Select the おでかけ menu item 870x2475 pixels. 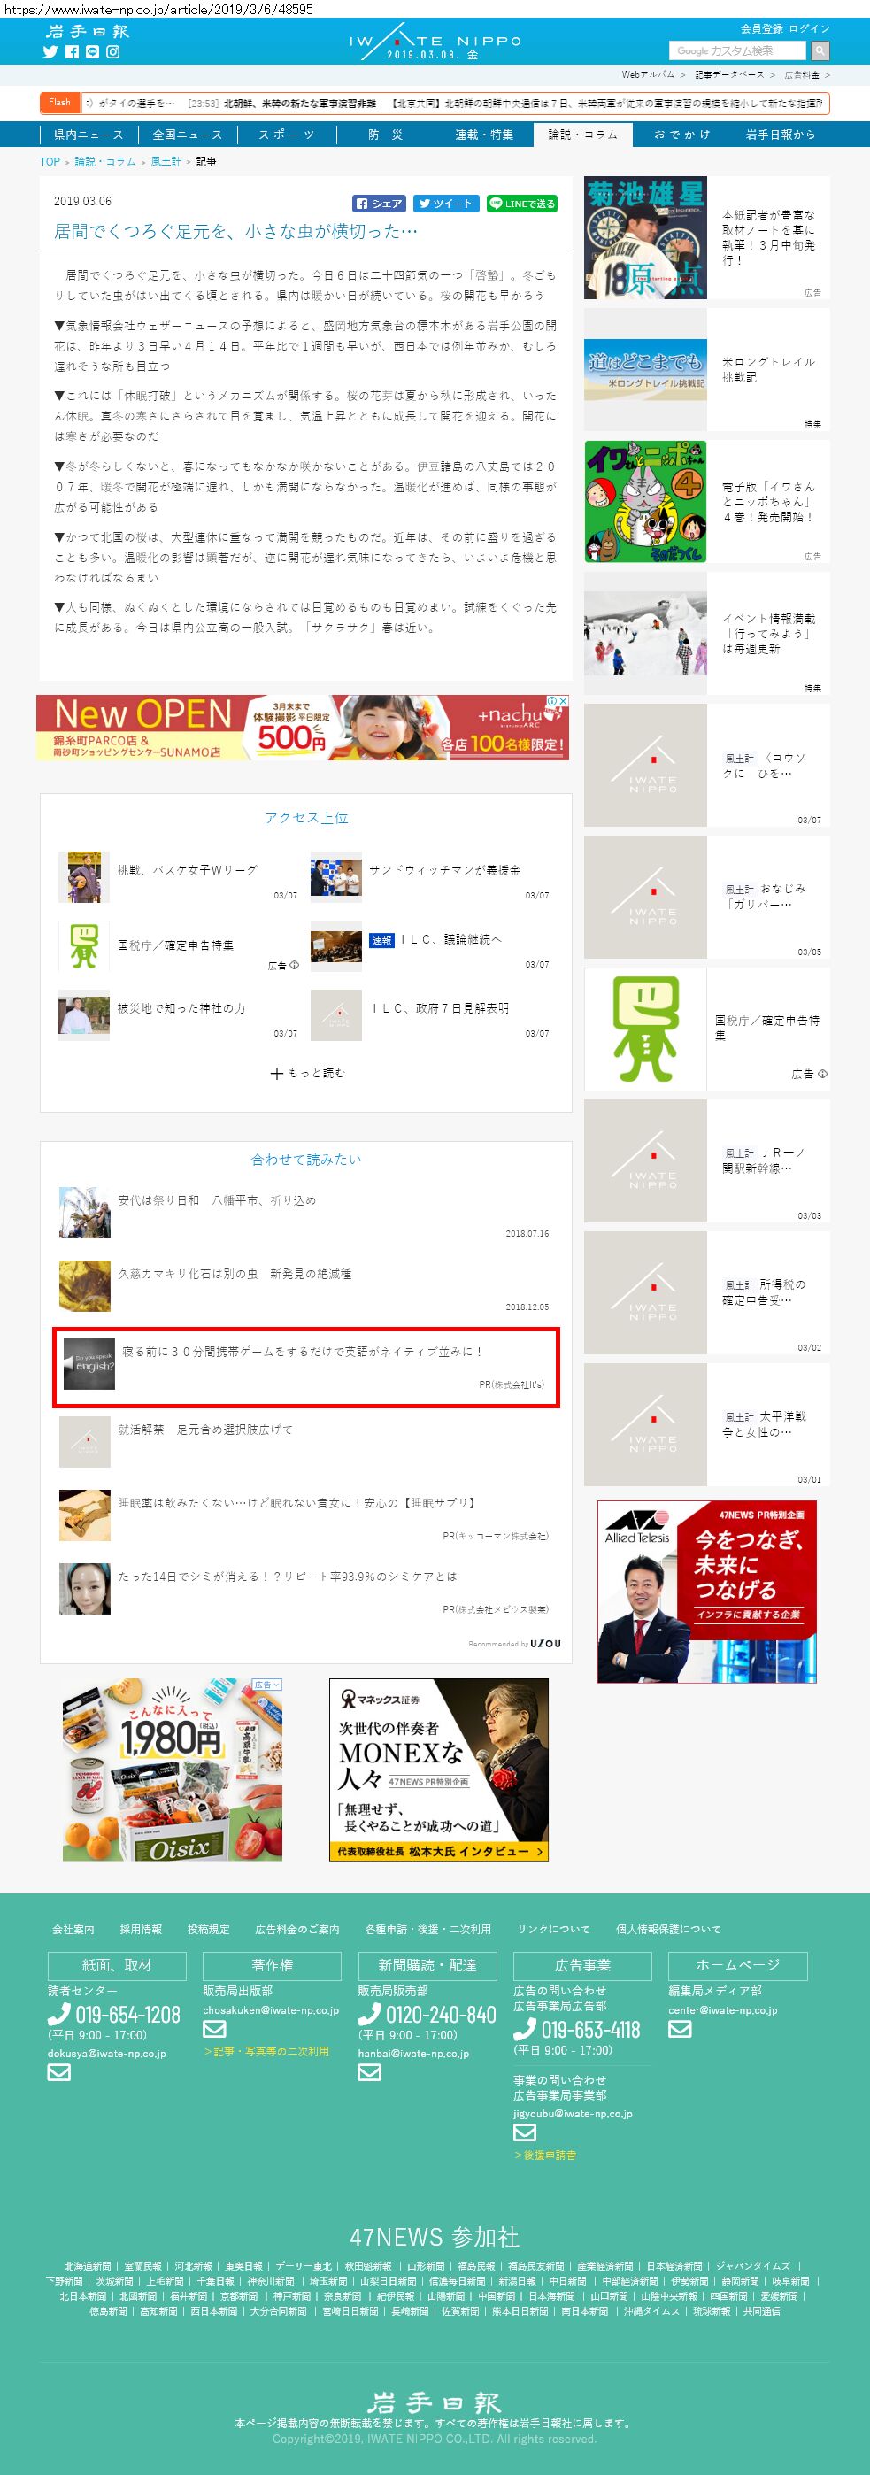click(681, 135)
